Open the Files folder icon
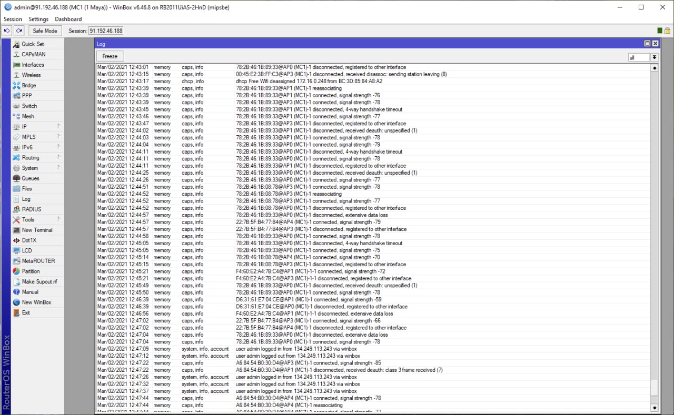674x415 pixels. click(x=16, y=189)
